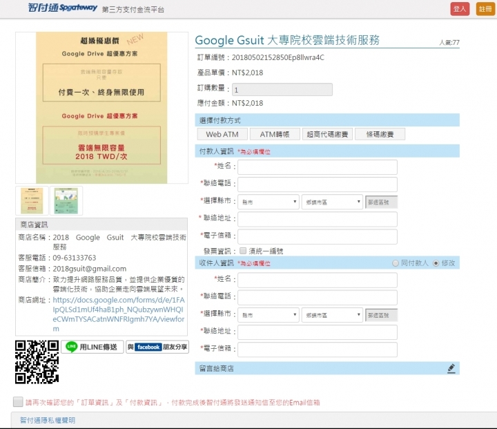This screenshot has width=497, height=429.
Task: Click the 用LINE傳送 share button
Action: point(92,347)
